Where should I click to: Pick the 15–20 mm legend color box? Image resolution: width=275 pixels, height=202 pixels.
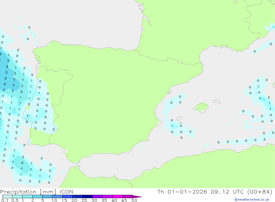[x=67, y=196]
